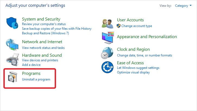Open the Programs category heading

tap(31, 73)
